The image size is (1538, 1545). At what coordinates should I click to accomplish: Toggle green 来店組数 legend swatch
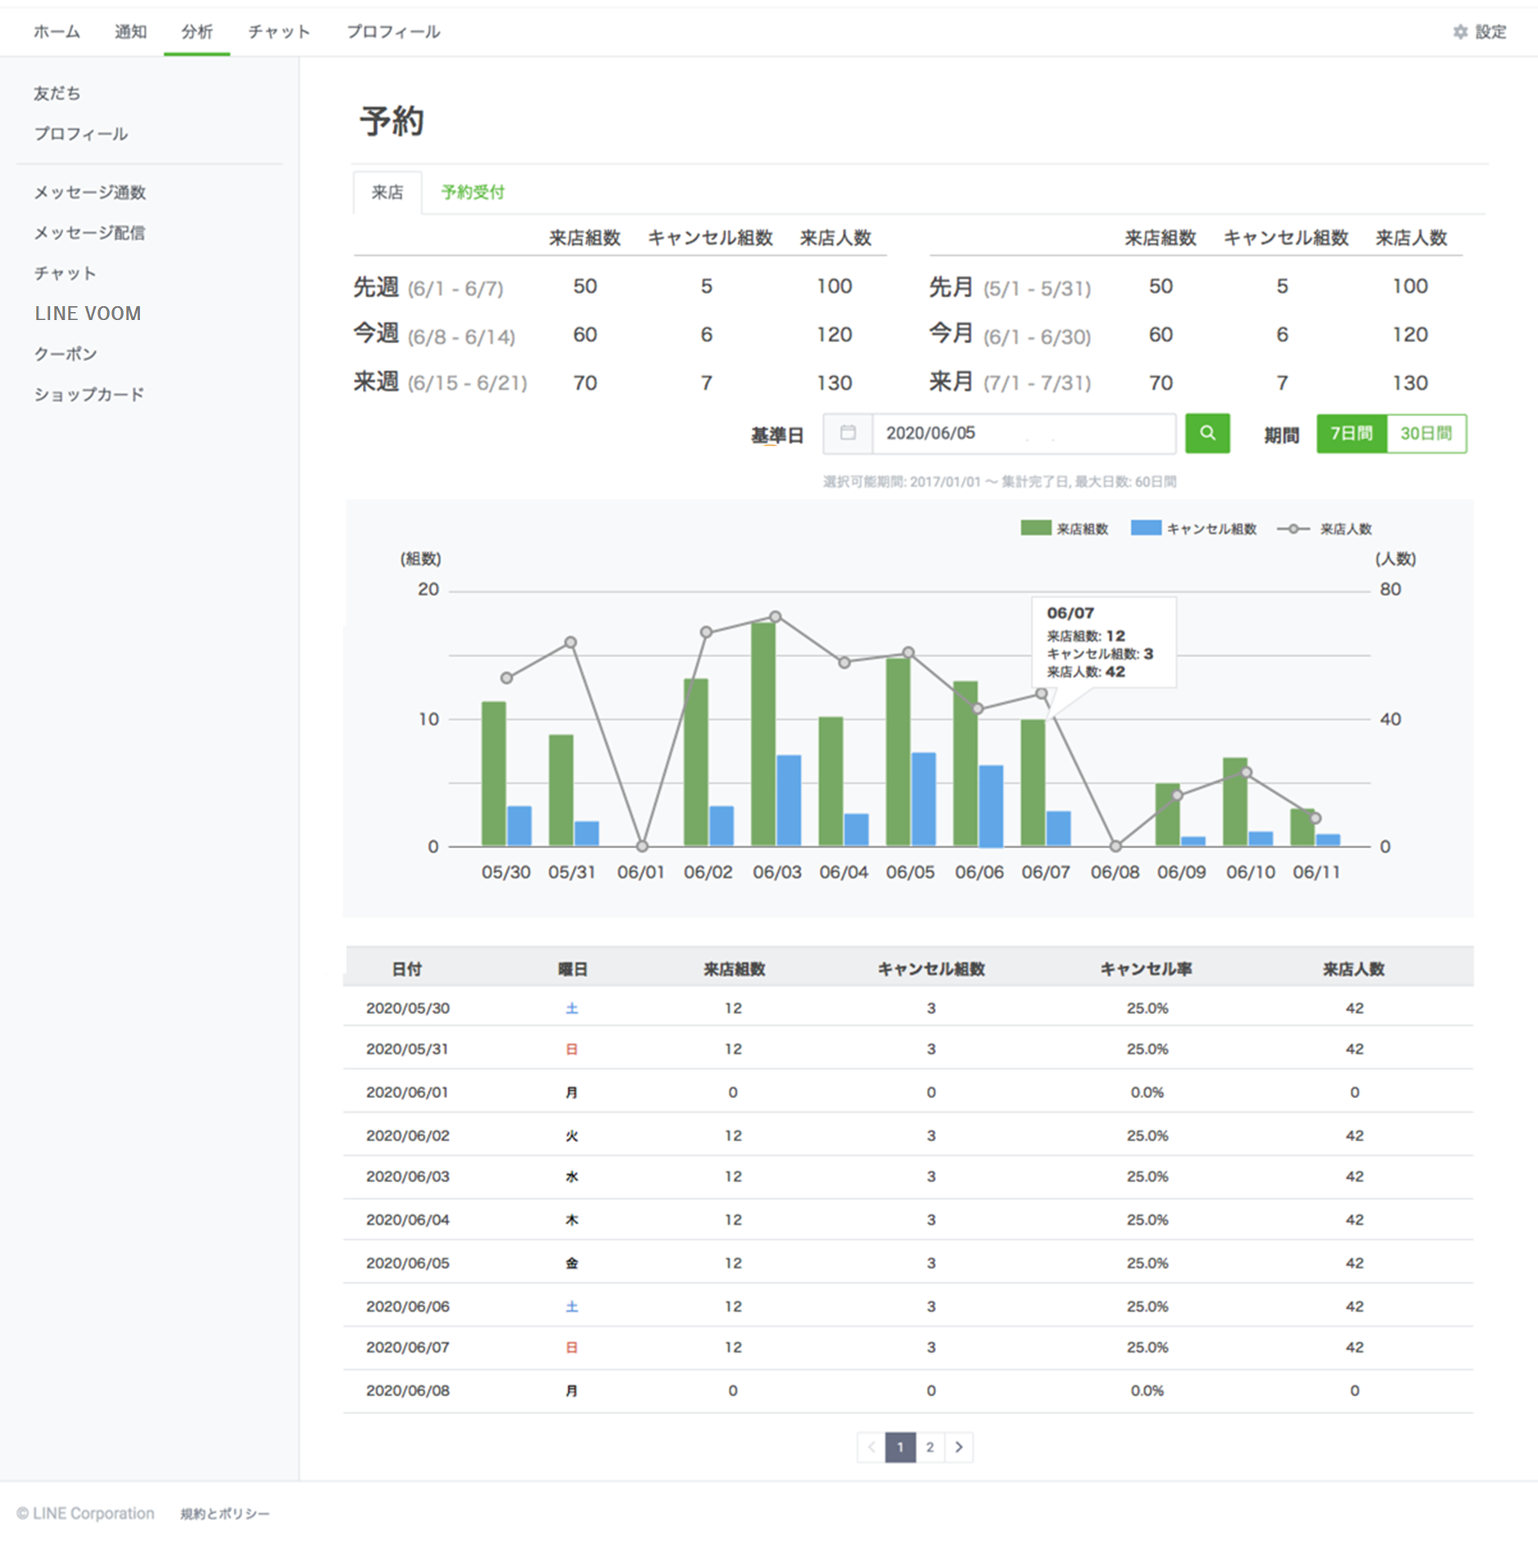[1035, 528]
